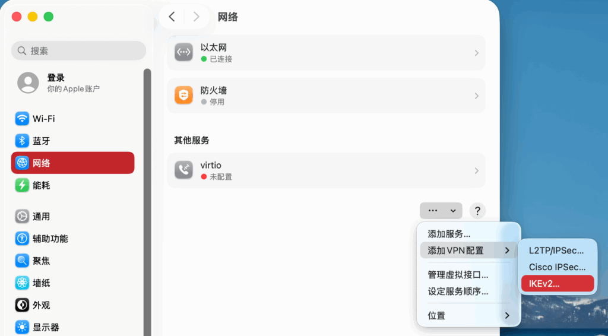
Task: Choose L2TP/IPSec... VPN option
Action: point(557,251)
